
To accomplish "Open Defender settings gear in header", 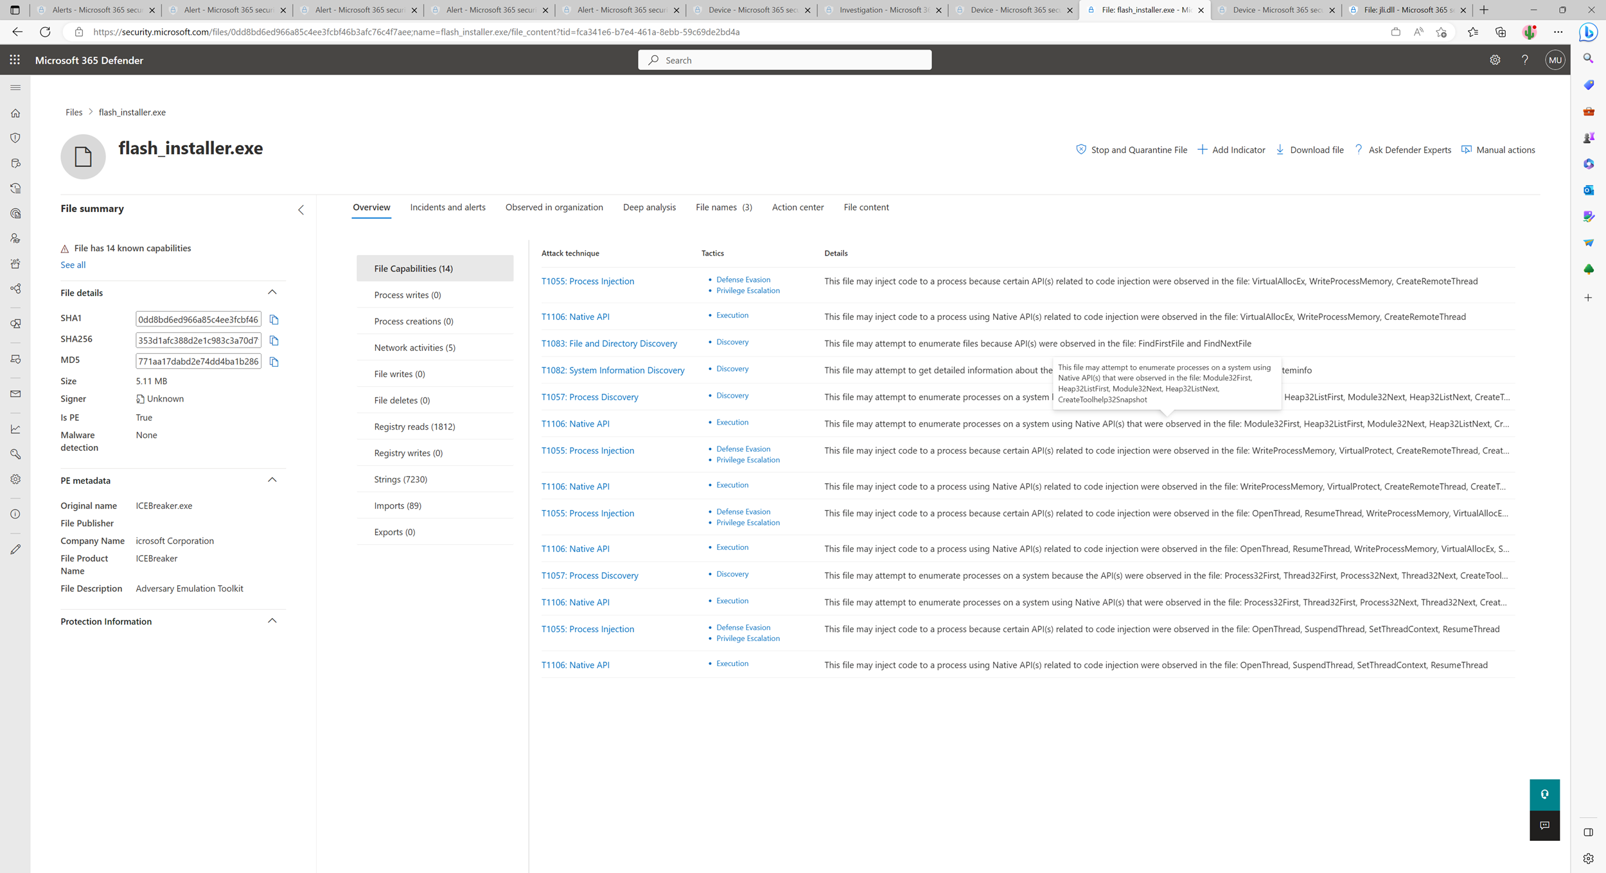I will 1495,60.
